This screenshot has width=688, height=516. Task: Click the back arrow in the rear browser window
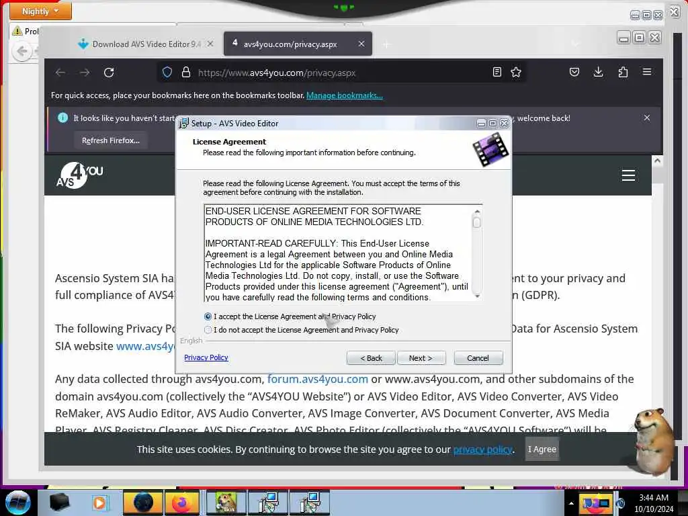pos(21,51)
